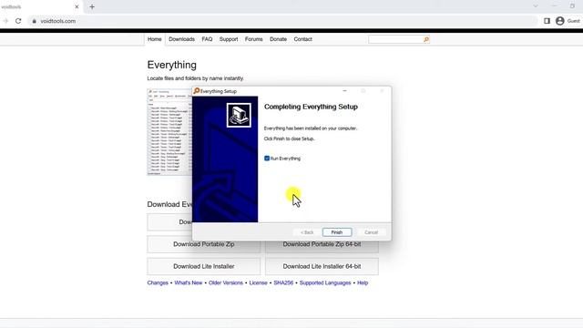Minimize the browser window
Screen dimensions: 583x328
[x=554, y=6]
